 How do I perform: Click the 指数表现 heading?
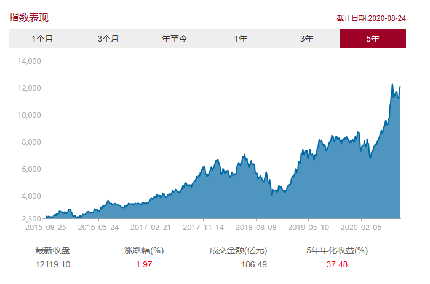click(x=29, y=18)
